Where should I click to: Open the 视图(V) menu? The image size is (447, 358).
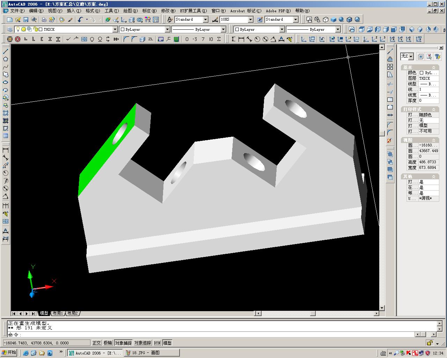tap(54, 11)
